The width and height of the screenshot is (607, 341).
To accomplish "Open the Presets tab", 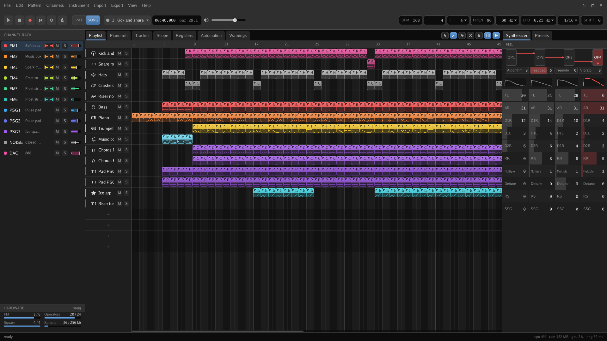I will 542,36.
